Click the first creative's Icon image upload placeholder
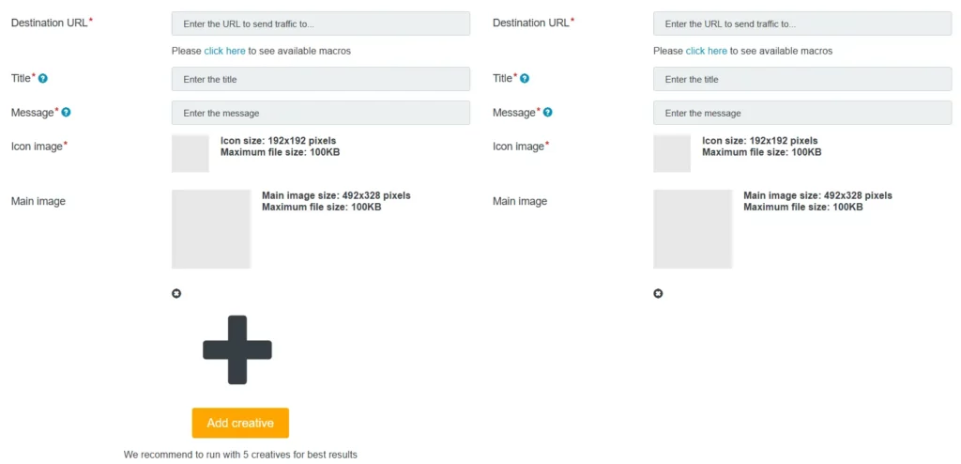 pyautogui.click(x=191, y=153)
